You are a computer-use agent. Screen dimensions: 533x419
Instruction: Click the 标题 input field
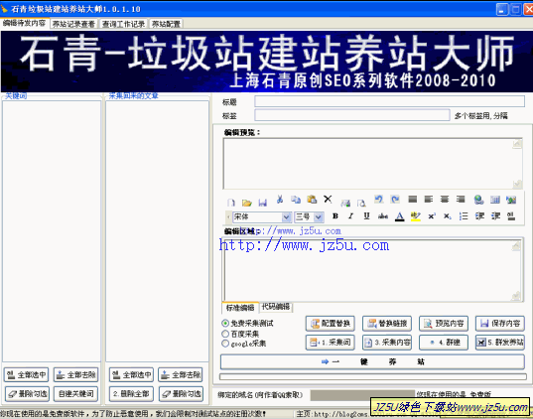(x=389, y=101)
